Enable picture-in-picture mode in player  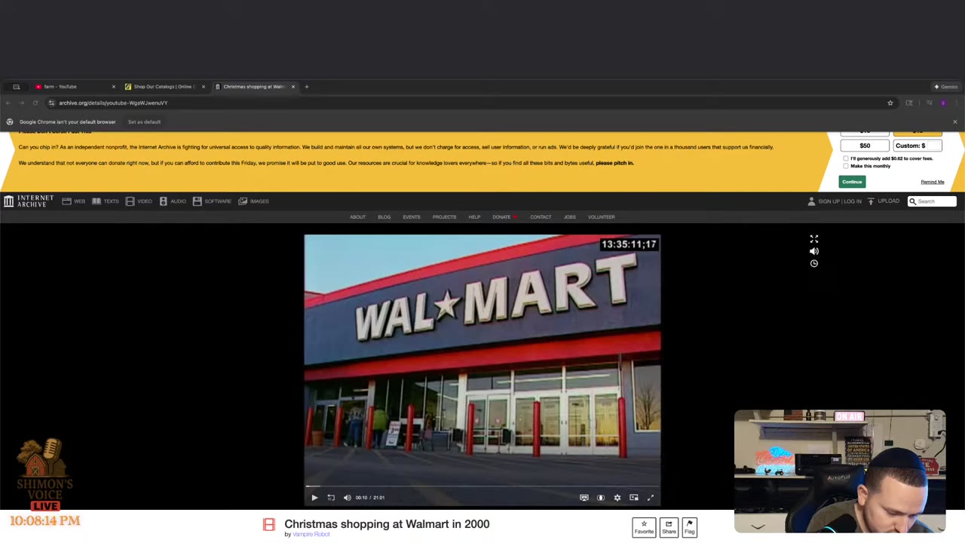pos(634,498)
